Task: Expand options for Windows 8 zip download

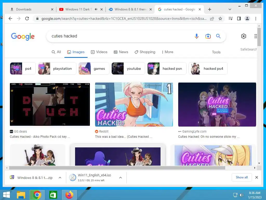Action: [60, 178]
